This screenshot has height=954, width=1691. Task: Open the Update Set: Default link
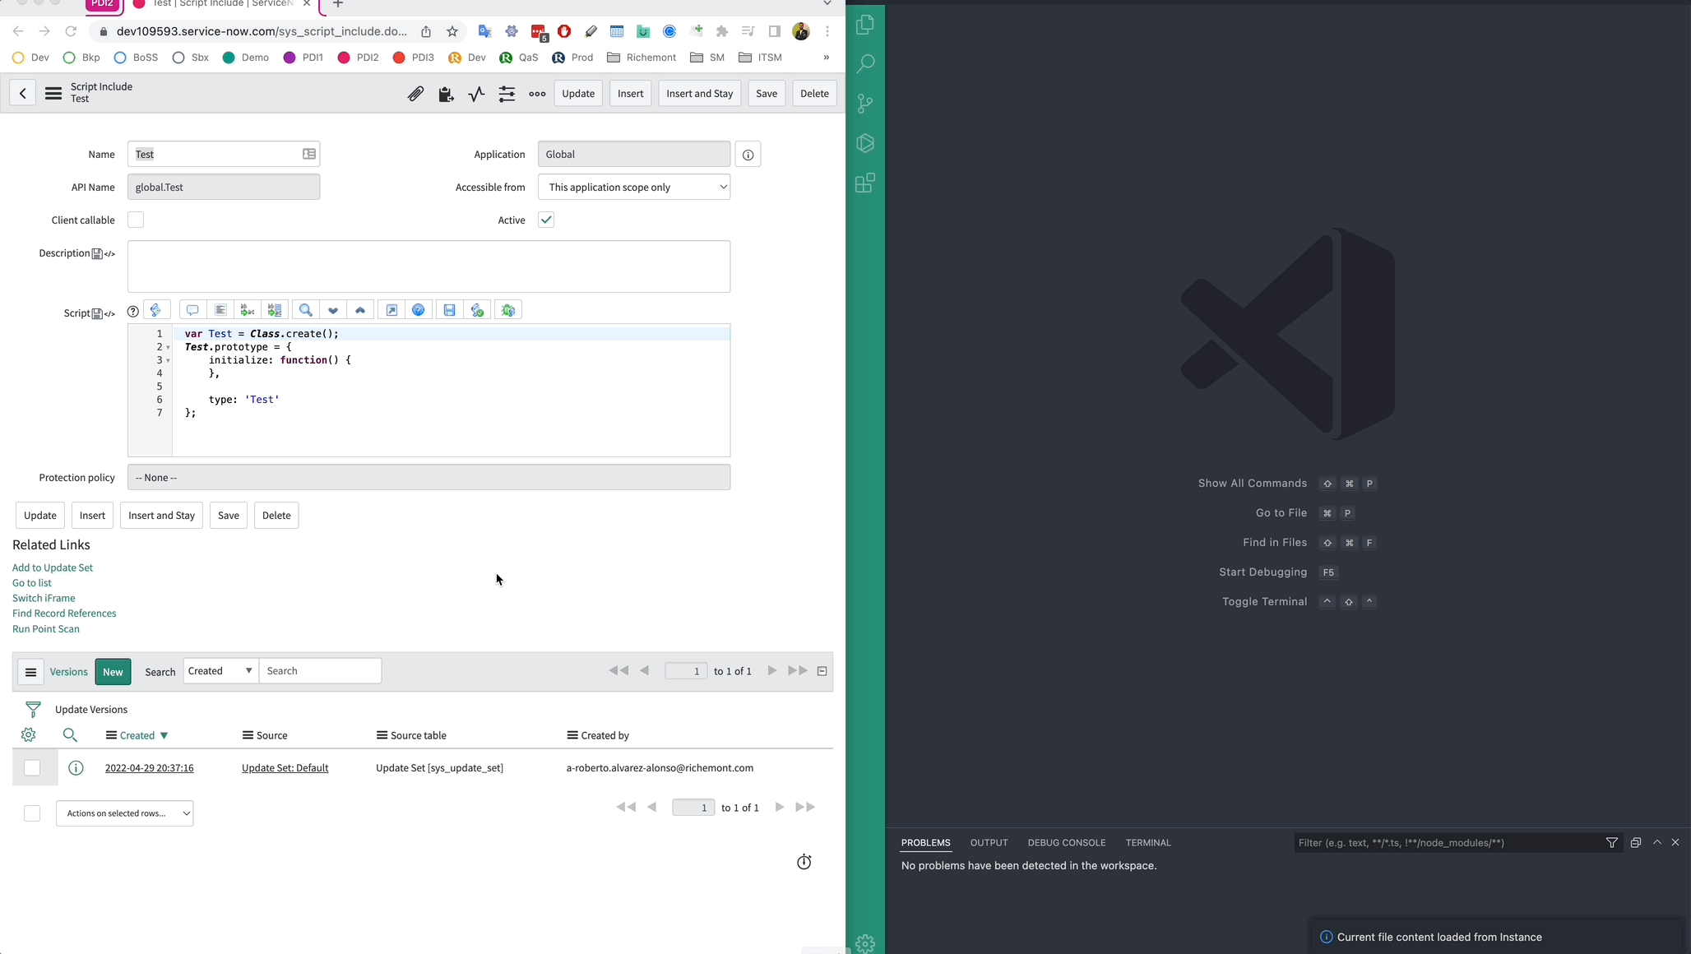coord(285,768)
